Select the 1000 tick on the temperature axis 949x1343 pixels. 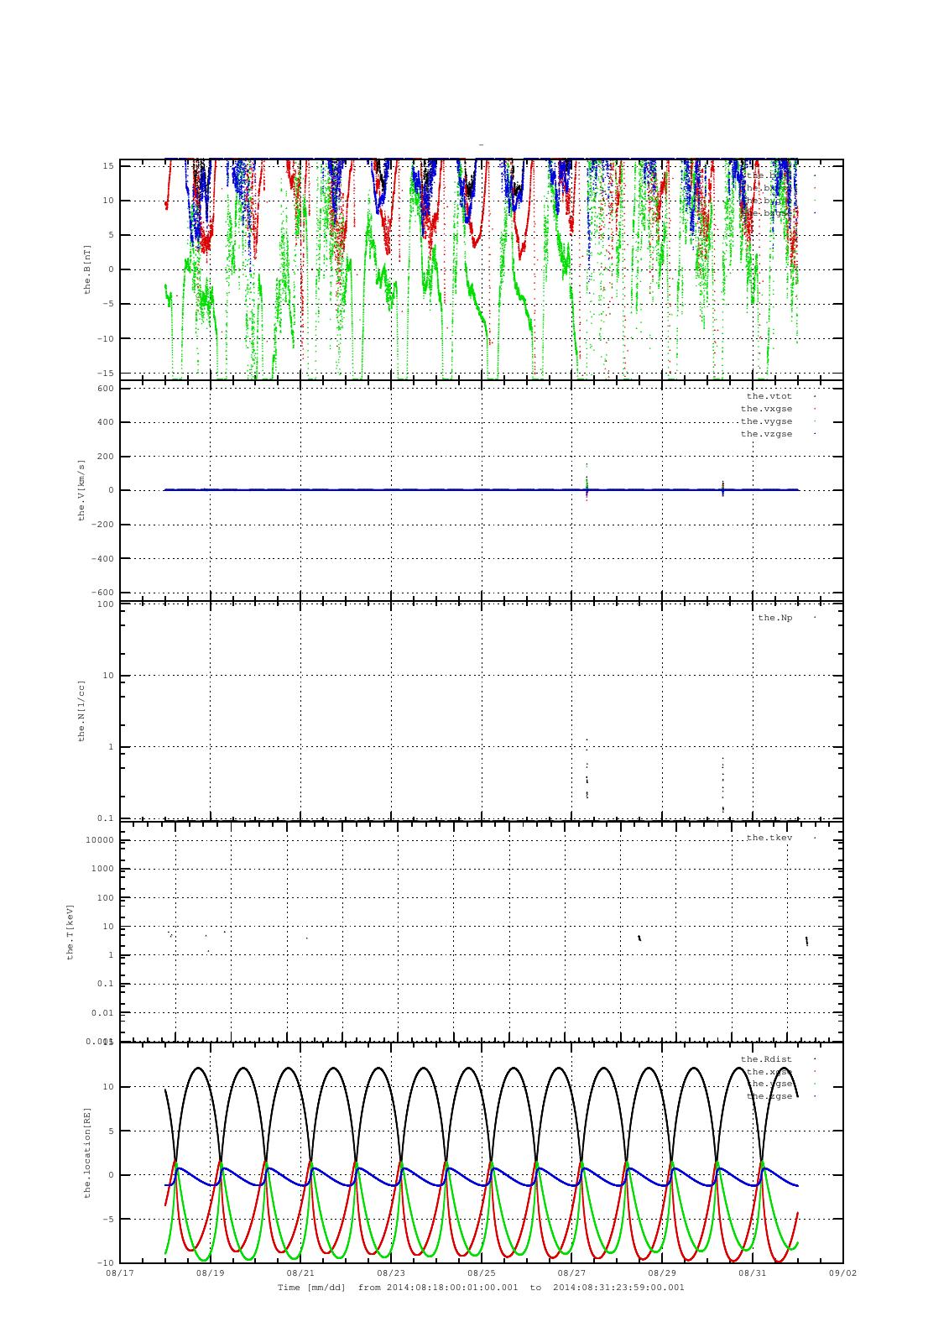(x=103, y=869)
